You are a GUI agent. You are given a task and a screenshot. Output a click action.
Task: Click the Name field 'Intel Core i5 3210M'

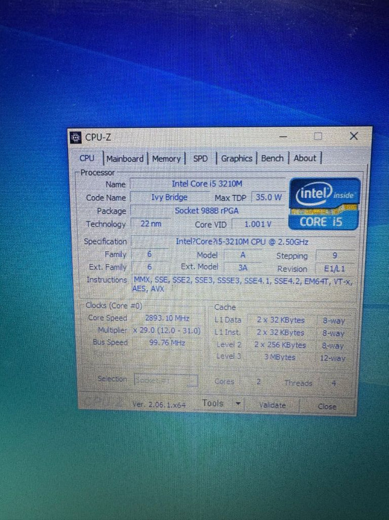click(x=207, y=184)
